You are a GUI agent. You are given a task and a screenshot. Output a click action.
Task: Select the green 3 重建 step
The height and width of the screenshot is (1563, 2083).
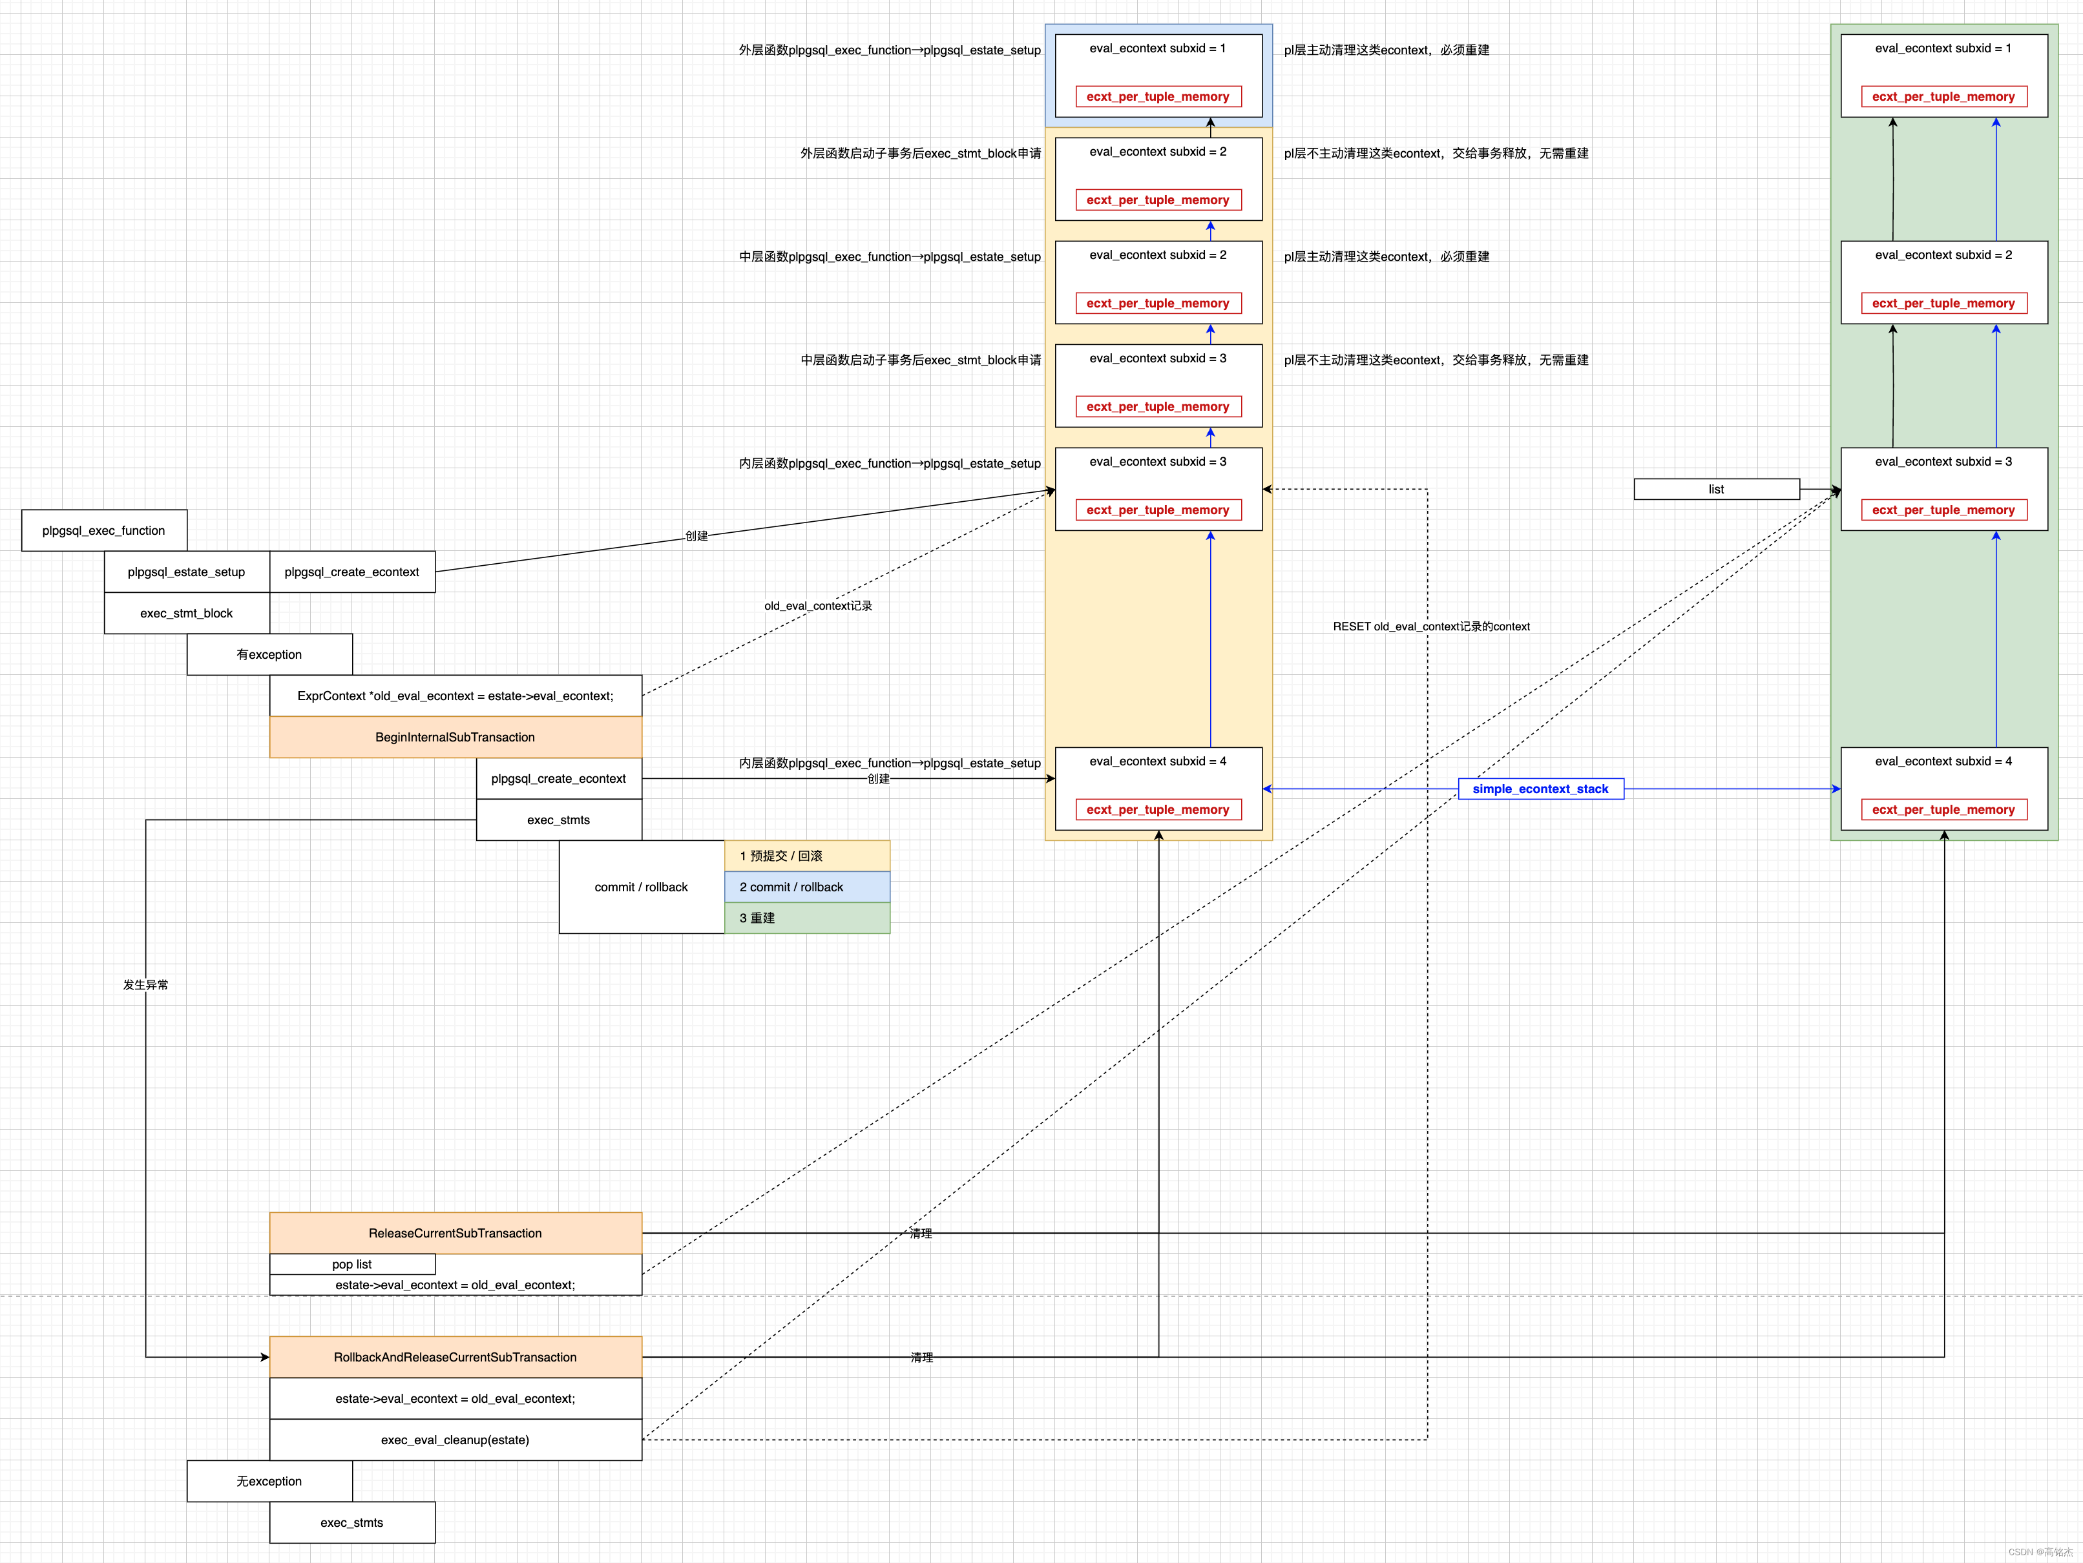tap(807, 918)
